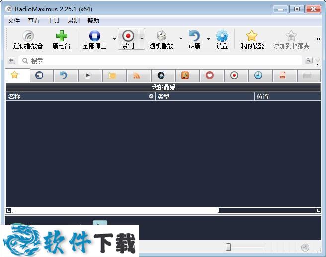Open the Latest (最新) dropdown arrow

tap(208, 39)
